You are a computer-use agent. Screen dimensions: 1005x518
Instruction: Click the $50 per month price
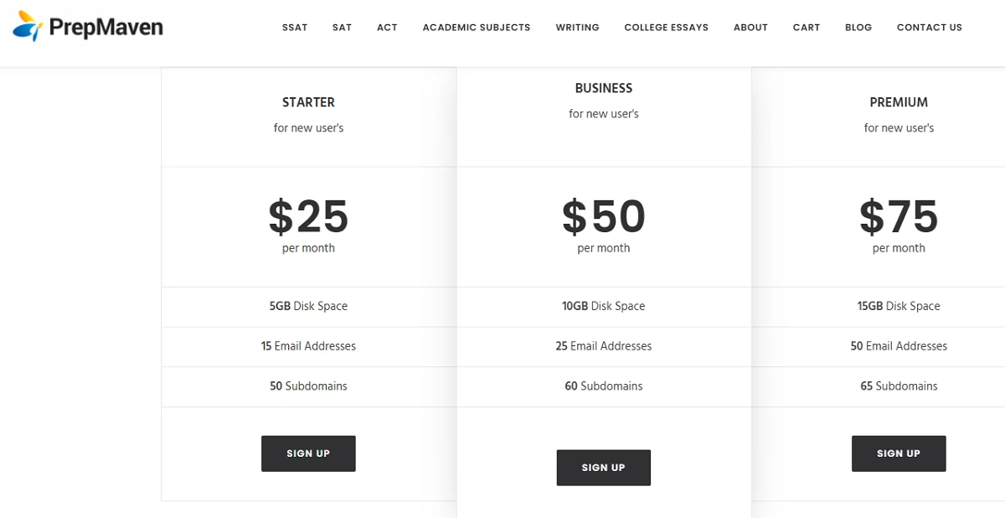(x=603, y=217)
